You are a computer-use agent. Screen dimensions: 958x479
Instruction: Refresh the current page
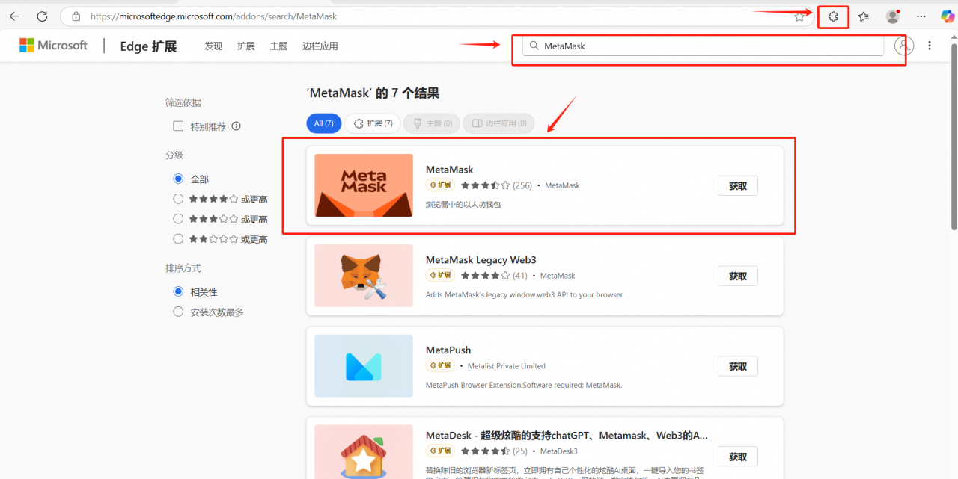click(x=42, y=16)
